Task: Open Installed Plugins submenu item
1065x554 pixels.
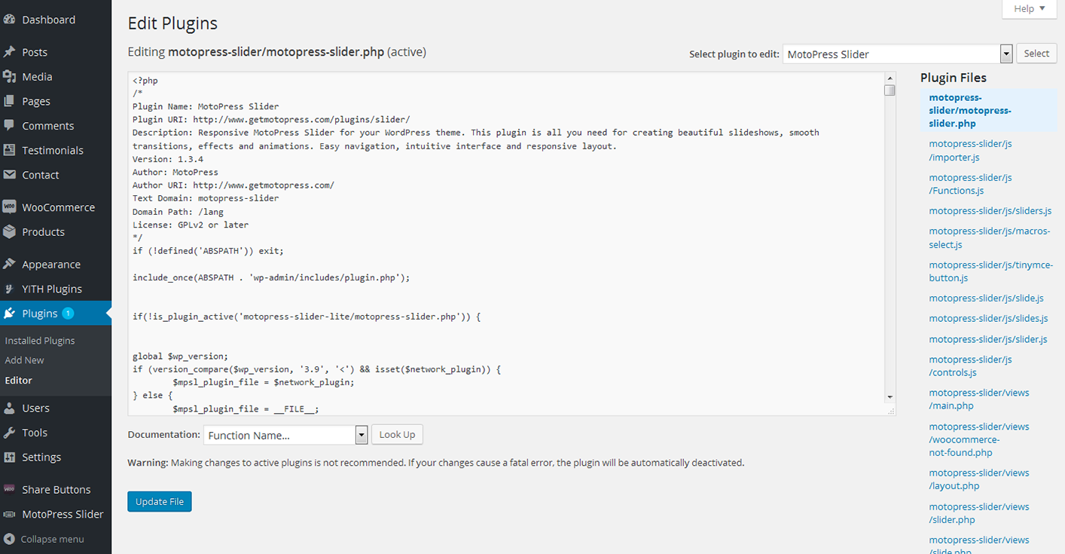Action: tap(40, 341)
